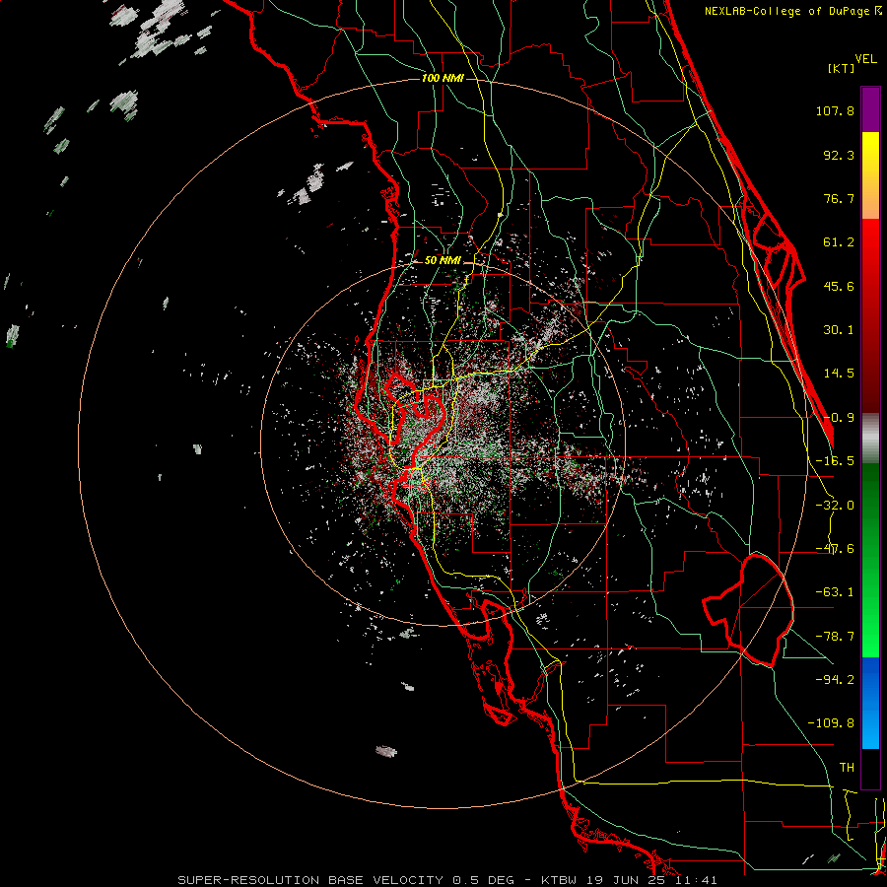Screen dimensions: 887x887
Task: Click the -78.7 velocity scale value
Action: (x=835, y=637)
